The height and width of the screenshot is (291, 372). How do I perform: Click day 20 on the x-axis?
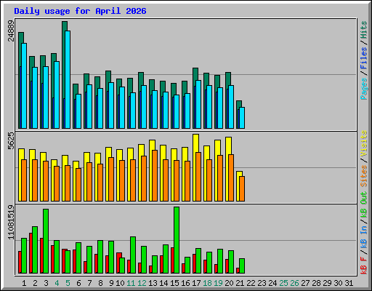[x=229, y=283]
